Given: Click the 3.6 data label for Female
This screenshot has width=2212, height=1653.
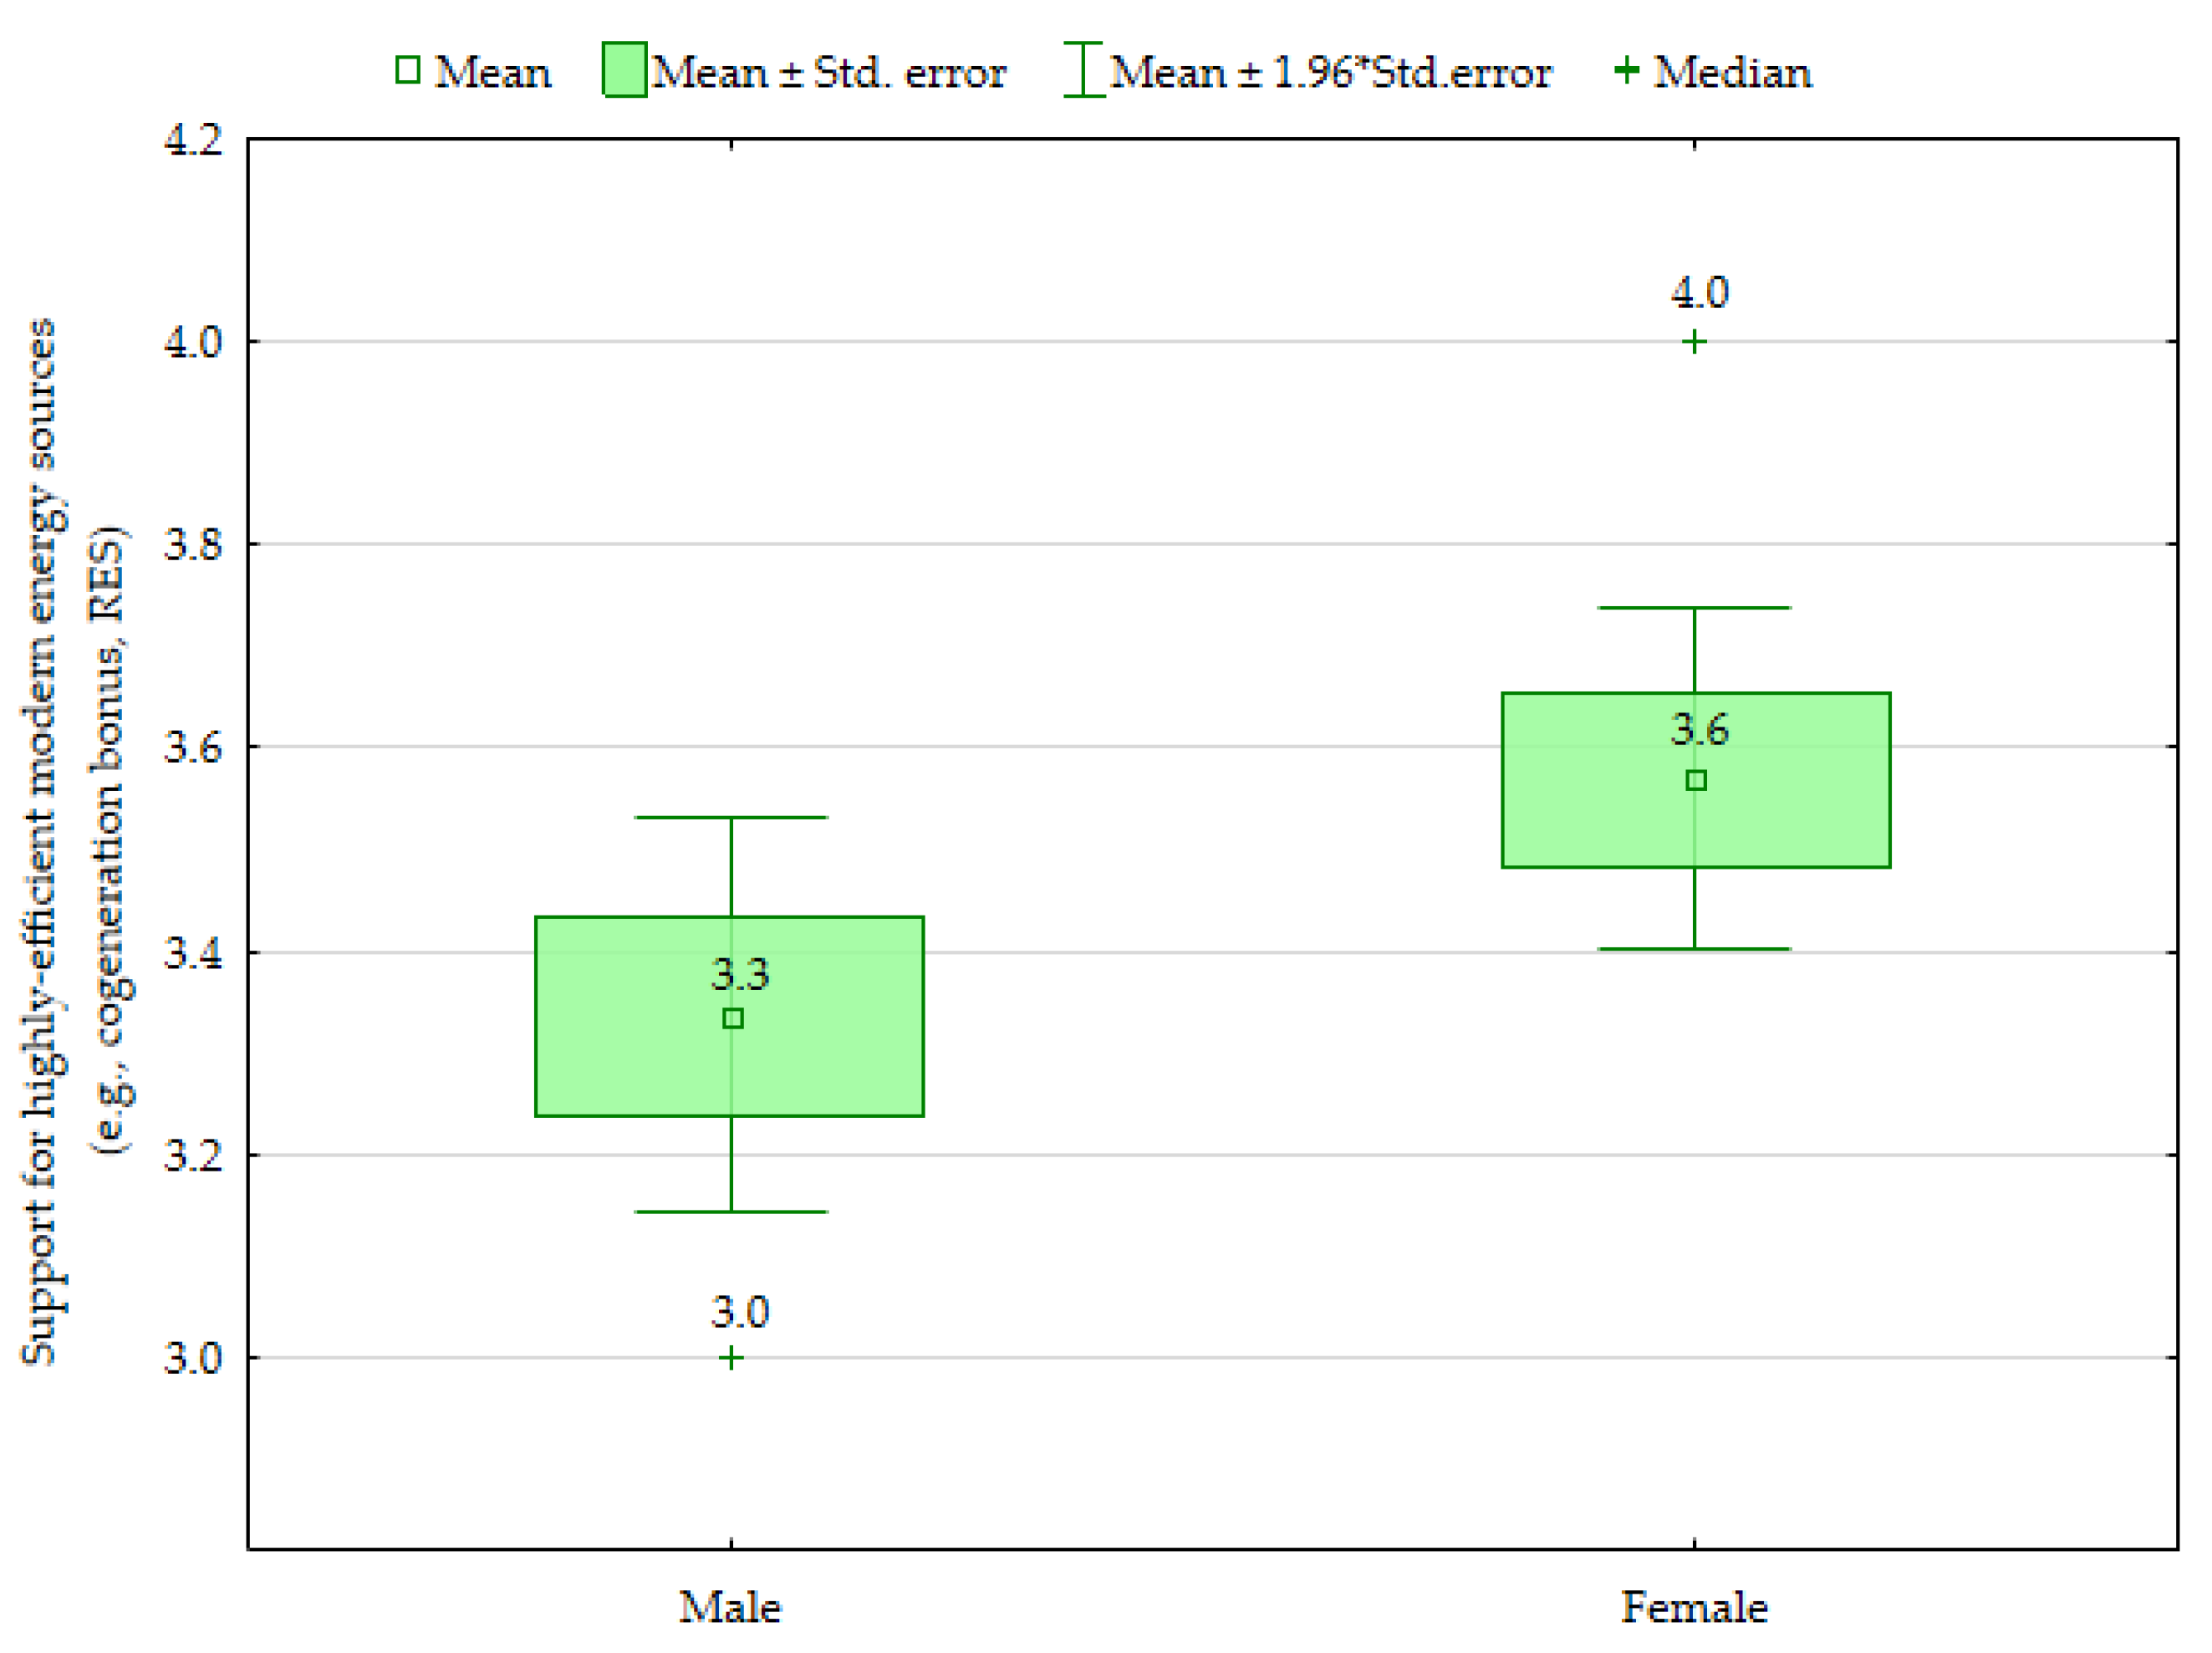Looking at the screenshot, I should click(x=1700, y=729).
